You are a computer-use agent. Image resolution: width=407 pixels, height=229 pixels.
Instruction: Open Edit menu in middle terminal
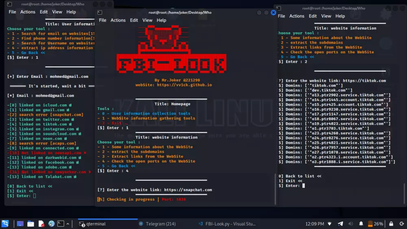[x=134, y=20]
